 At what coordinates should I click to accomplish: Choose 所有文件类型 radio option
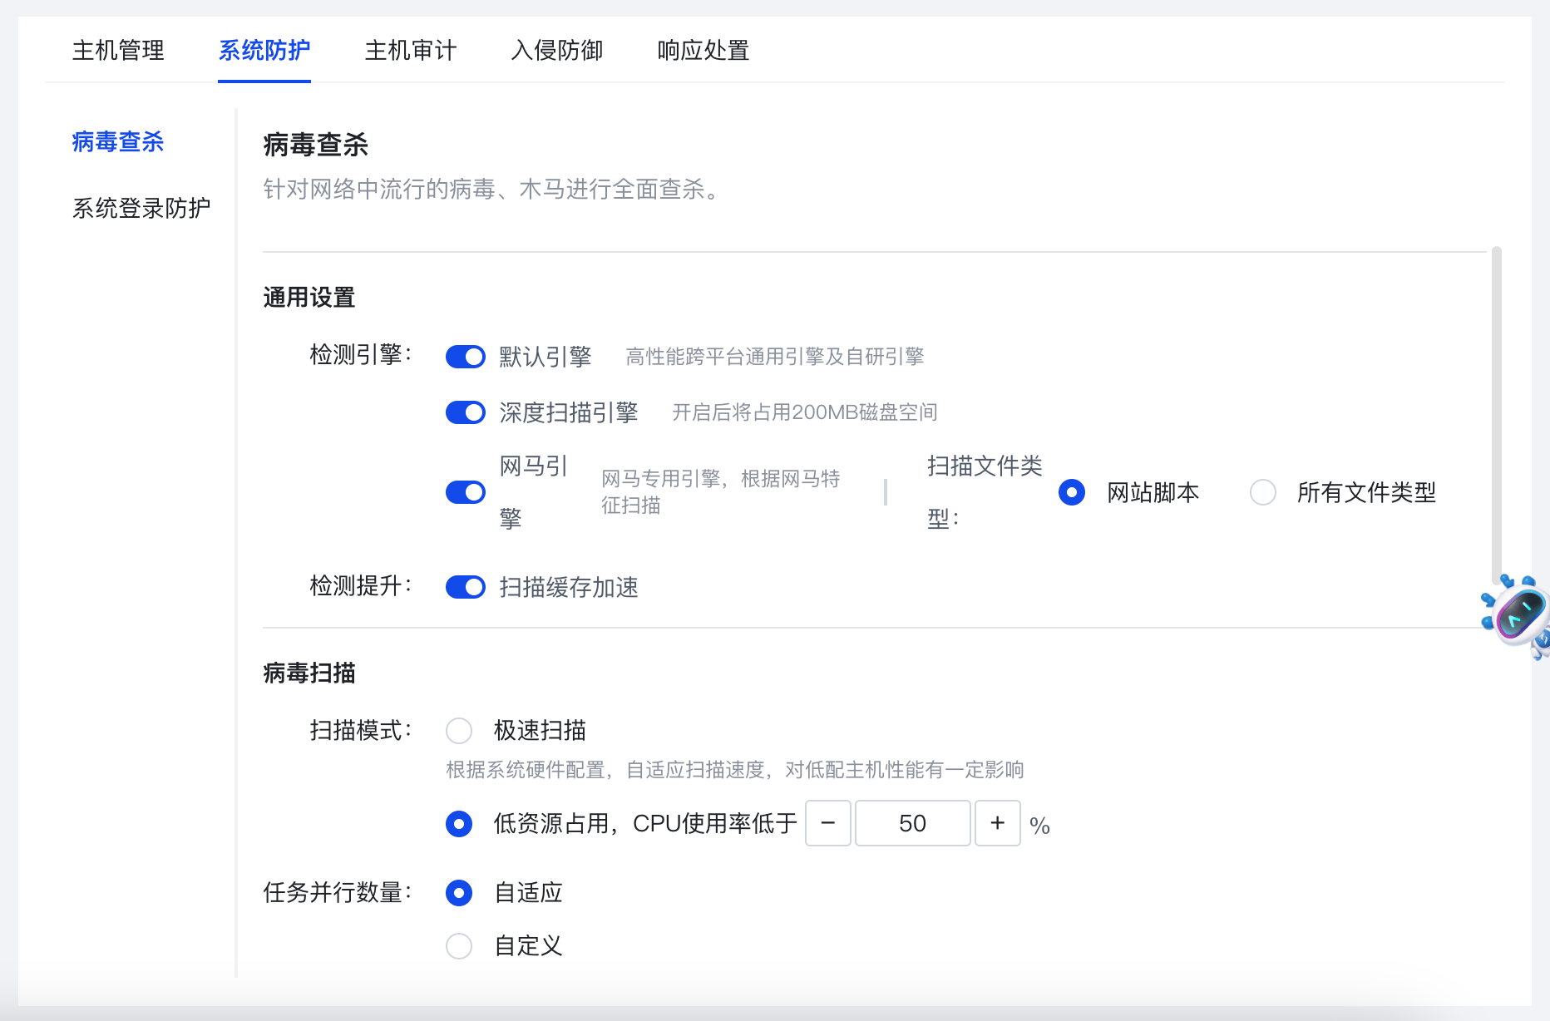point(1262,492)
